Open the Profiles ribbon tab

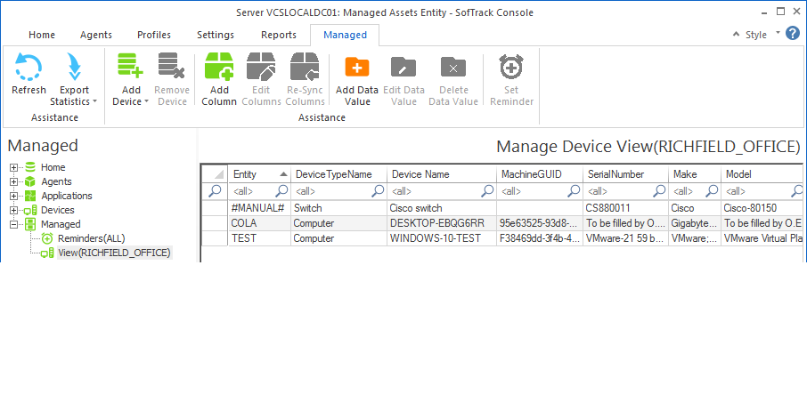154,35
